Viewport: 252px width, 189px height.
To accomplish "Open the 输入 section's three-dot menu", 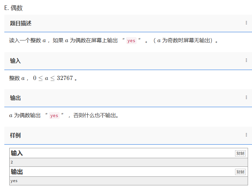I will [x=246, y=60].
